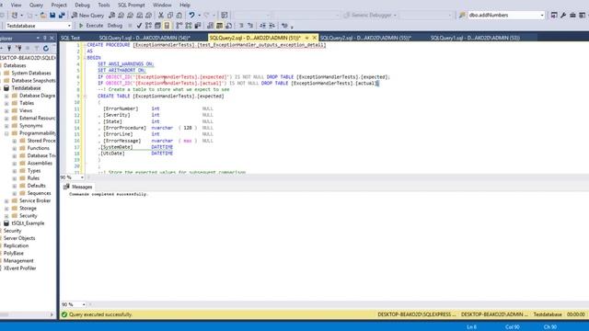The image size is (589, 331).
Task: Click the Paste icon
Action: click(x=179, y=15)
